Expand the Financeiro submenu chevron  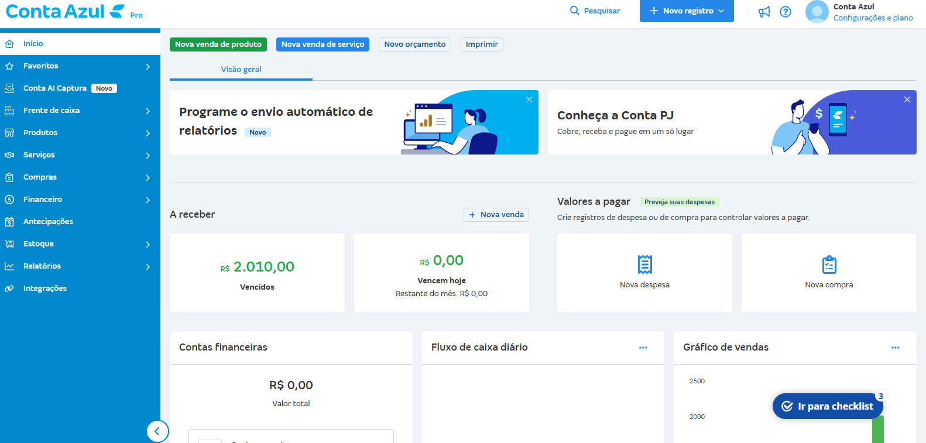148,200
